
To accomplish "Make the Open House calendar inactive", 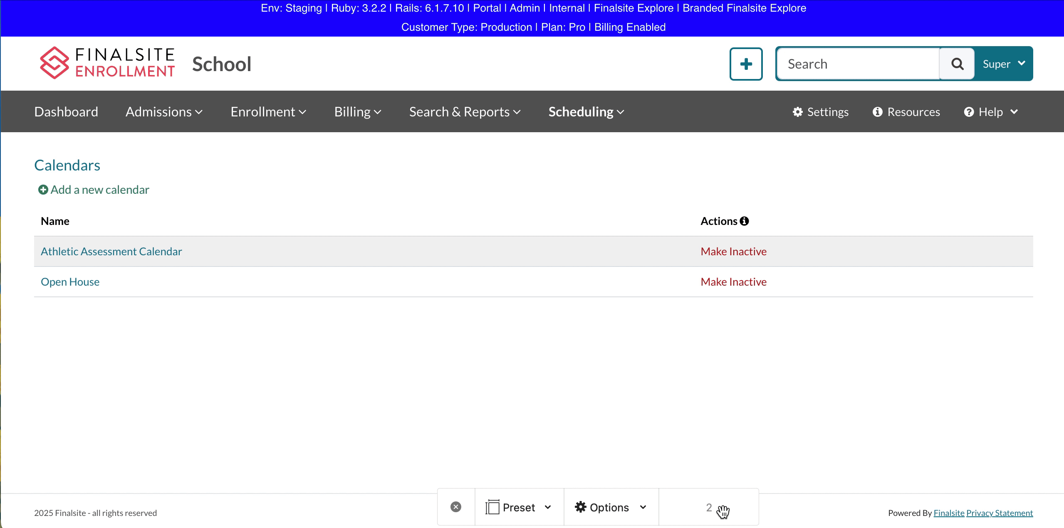I will tap(733, 282).
